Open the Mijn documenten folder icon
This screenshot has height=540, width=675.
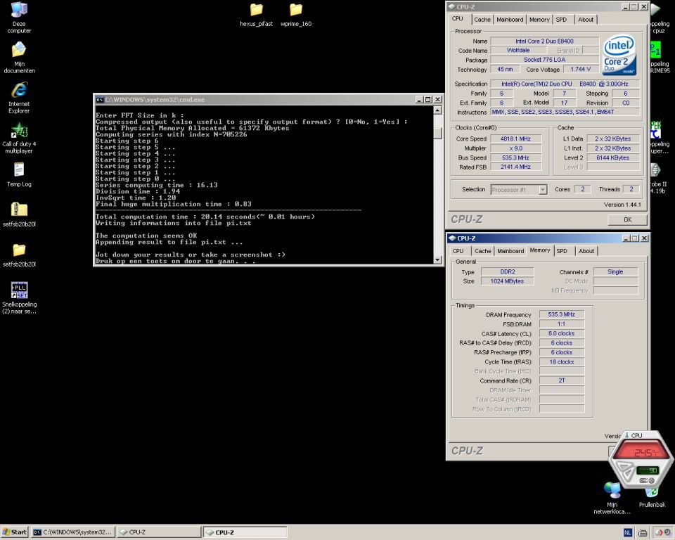point(18,50)
